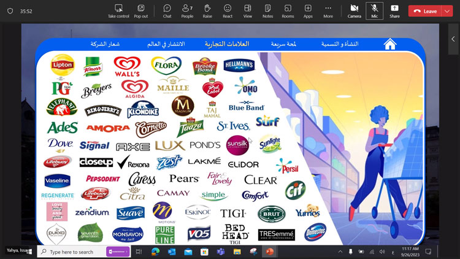Expand the side panel chevron at right edge
This screenshot has height=259, width=460.
pos(453,39)
